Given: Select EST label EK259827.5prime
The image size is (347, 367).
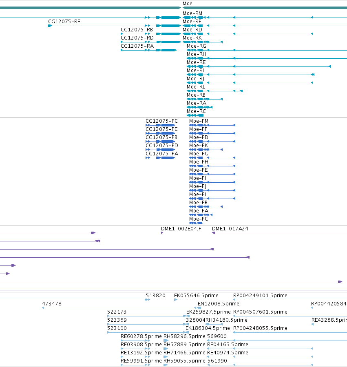Looking at the screenshot, I should [208, 312].
